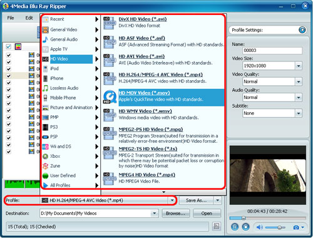Expand the snapshot options arrow
This screenshot has width=313, height=238.
coord(303,227)
